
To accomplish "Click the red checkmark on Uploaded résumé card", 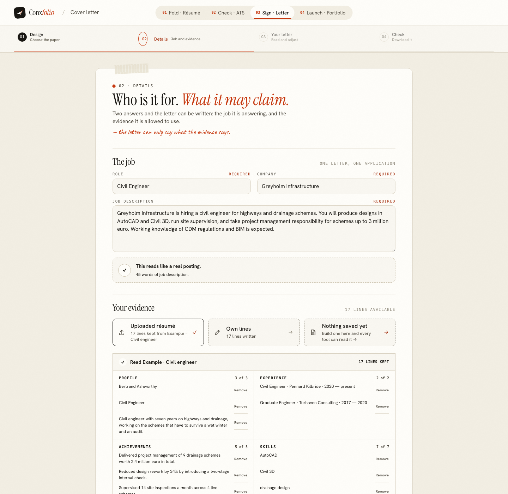I will (x=195, y=332).
